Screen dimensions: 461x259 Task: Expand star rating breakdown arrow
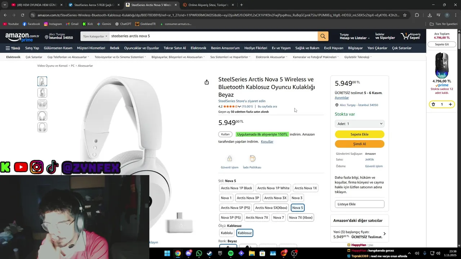click(x=240, y=106)
